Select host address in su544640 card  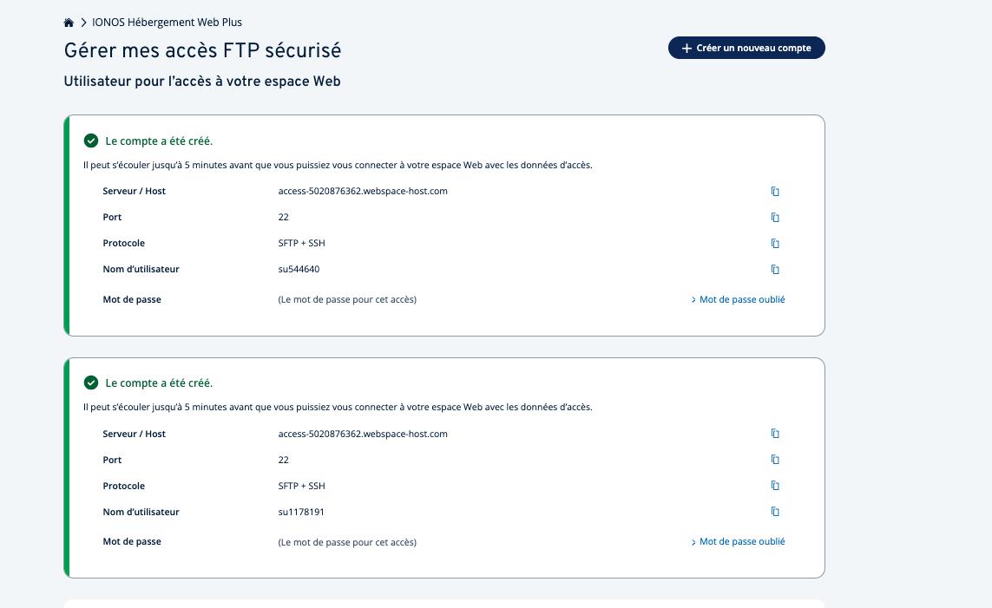(x=363, y=191)
